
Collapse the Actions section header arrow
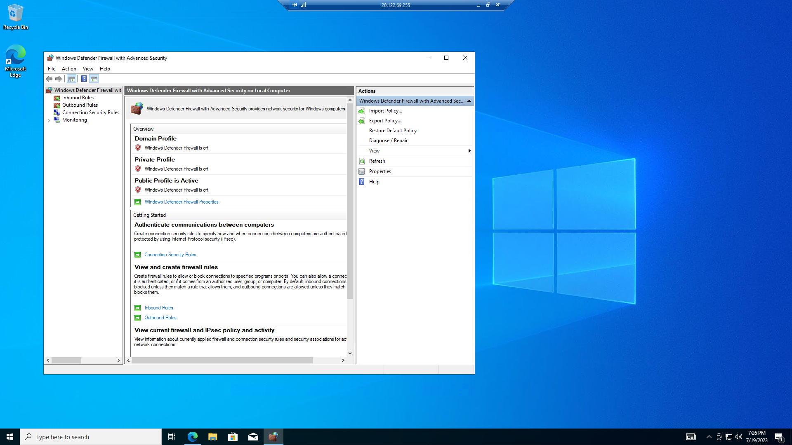[469, 101]
